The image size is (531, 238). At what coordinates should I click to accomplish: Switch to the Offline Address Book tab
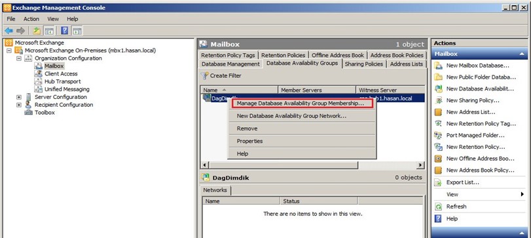point(338,55)
